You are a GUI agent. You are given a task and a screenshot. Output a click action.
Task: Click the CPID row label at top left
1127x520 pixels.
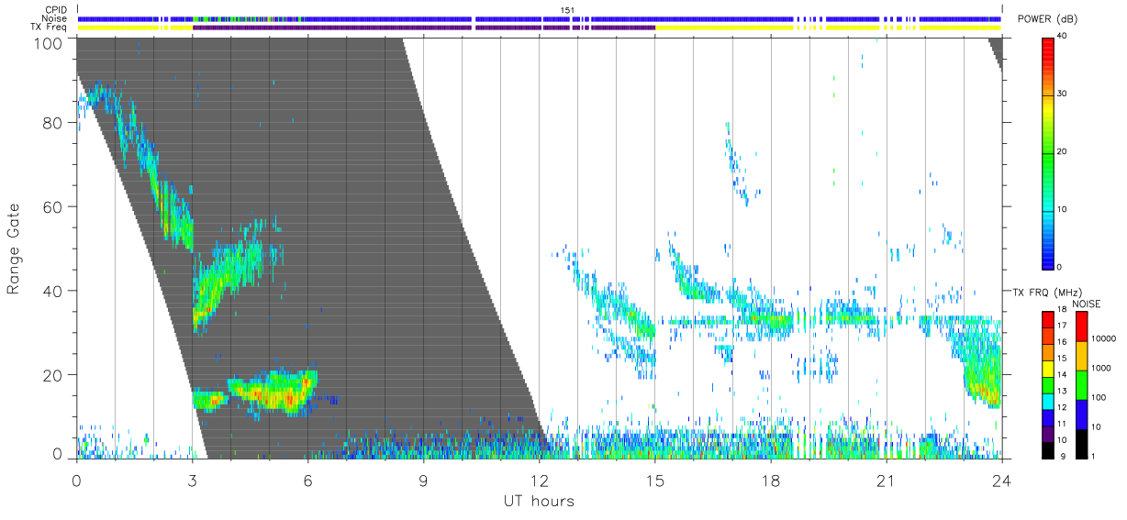55,10
